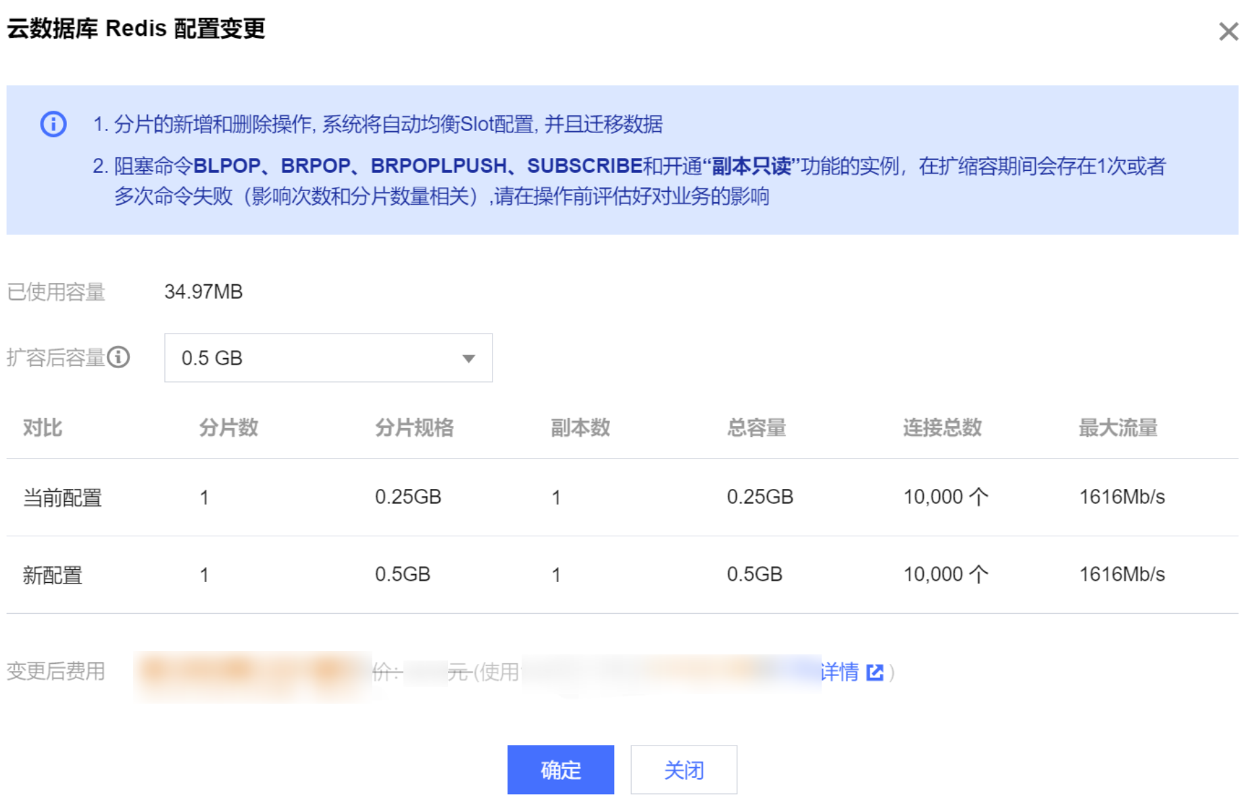Click the 分片规格 column header

point(414,427)
